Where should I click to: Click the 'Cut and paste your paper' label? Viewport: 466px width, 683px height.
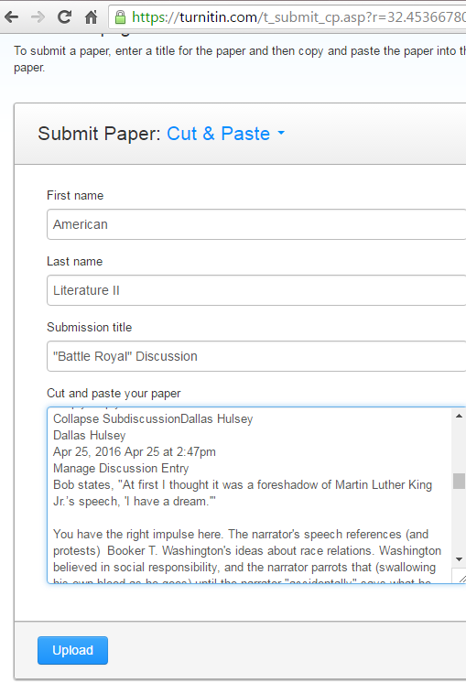(114, 394)
